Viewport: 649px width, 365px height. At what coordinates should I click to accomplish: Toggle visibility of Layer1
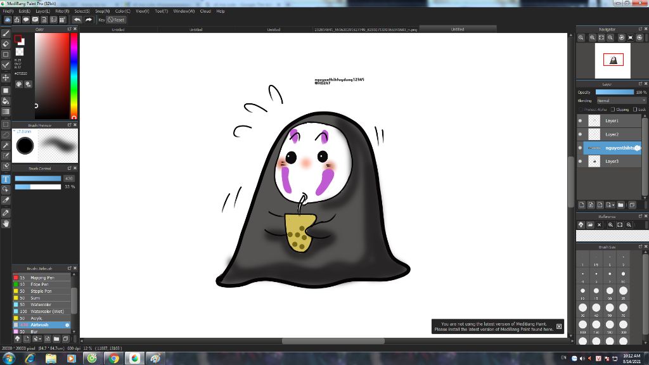[x=580, y=121]
